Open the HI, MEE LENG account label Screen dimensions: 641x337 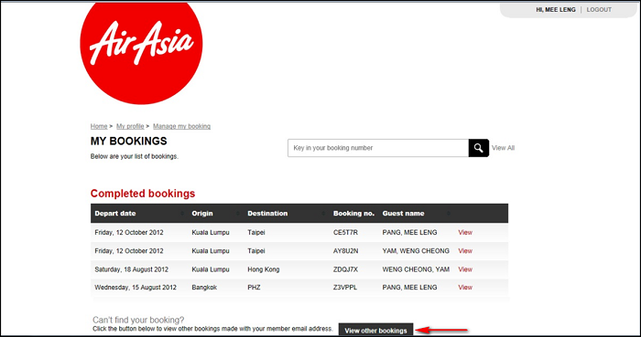click(x=556, y=10)
